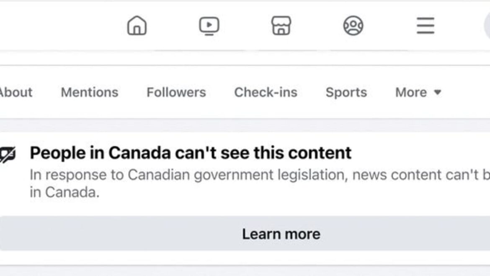Open the hamburger menu icon
Image resolution: width=490 pixels, height=276 pixels.
[x=426, y=25]
